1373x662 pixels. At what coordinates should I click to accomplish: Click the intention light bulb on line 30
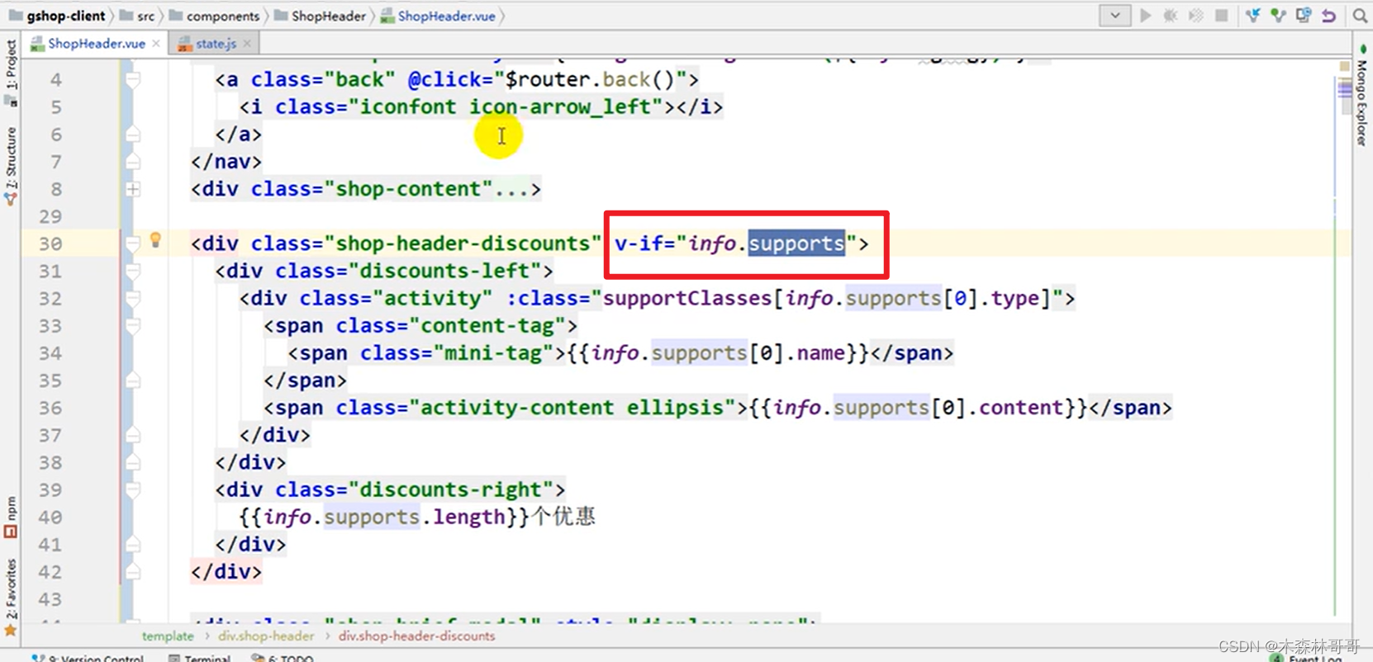point(155,240)
